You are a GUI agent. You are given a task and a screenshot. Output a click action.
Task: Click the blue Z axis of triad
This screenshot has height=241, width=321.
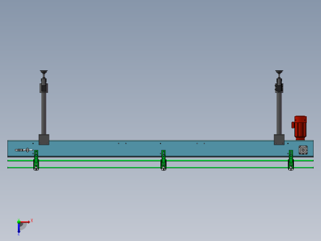(x=19, y=228)
